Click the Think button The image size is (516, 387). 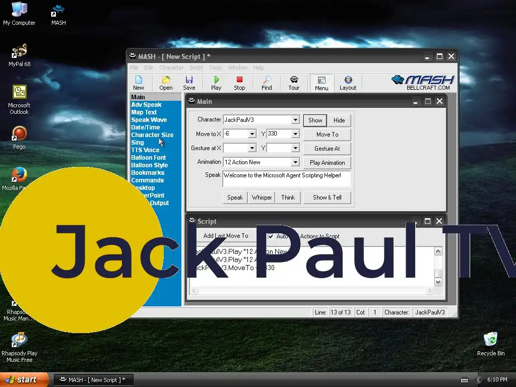point(288,198)
